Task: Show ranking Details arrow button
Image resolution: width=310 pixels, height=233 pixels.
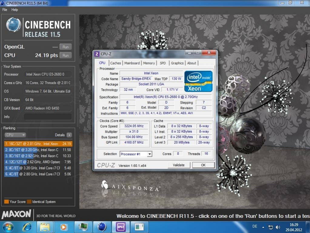Action: click(69, 135)
